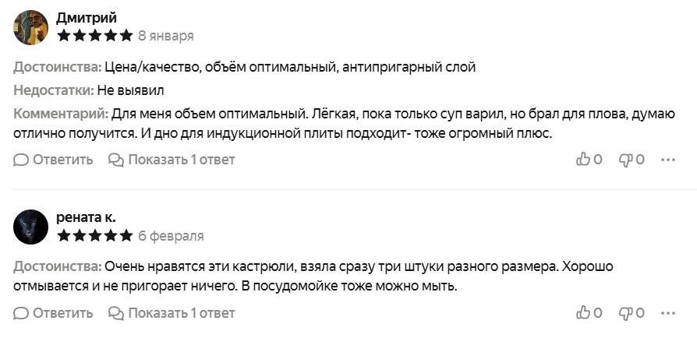Like Дмитрий's review with thumbs up
Image resolution: width=697 pixels, height=338 pixels.
click(x=583, y=160)
